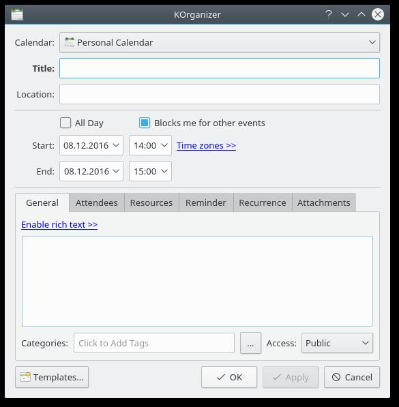Click the minimize chevron in title bar
This screenshot has height=407, width=399.
[345, 14]
